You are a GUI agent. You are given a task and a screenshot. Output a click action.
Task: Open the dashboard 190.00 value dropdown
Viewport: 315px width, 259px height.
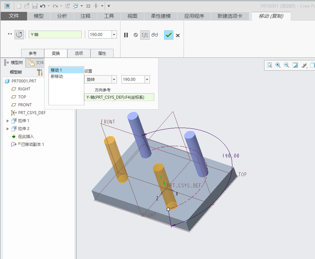click(x=114, y=35)
